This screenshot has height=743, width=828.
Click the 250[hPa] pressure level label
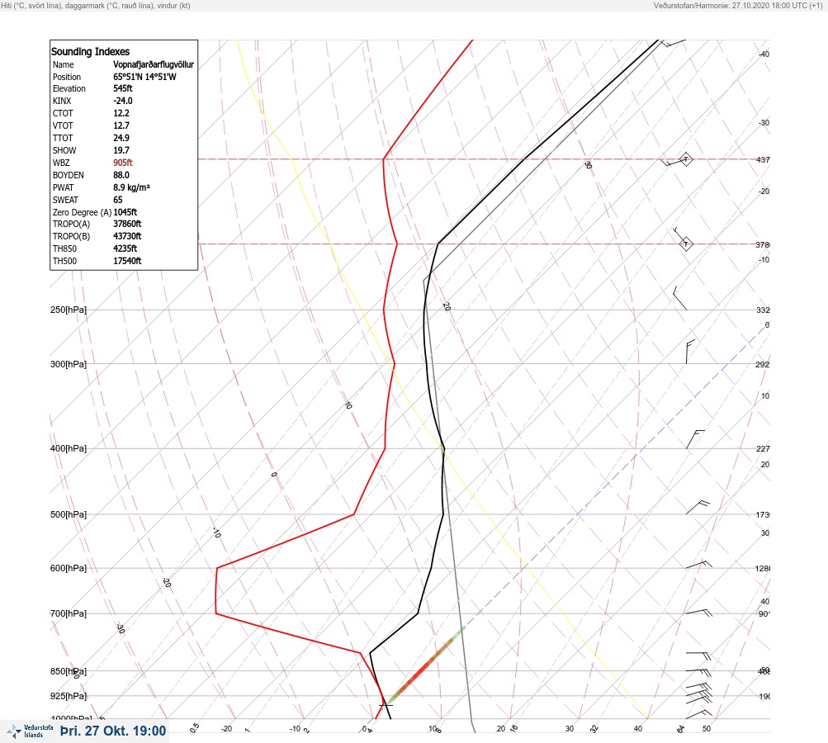tap(69, 310)
